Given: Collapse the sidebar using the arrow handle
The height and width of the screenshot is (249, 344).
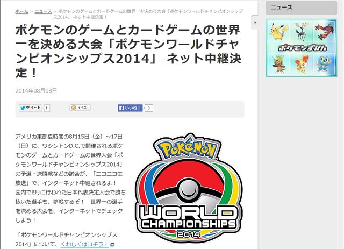Looking at the screenshot, I should click(255, 22).
